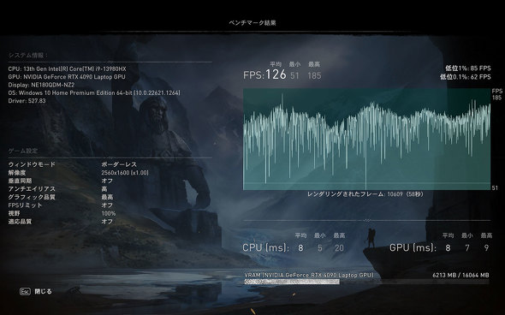
Task: Click the 100% field of view value
Action: tap(109, 213)
